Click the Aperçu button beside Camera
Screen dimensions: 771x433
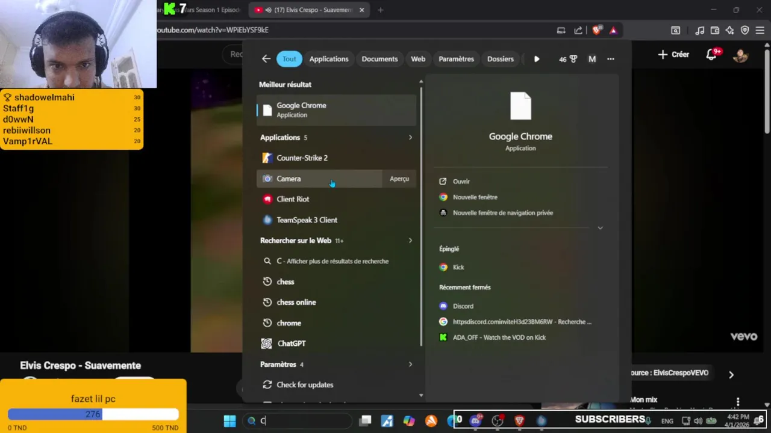[399, 179]
